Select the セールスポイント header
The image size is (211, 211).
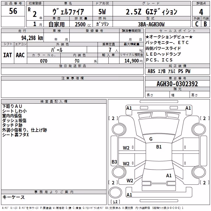(178, 31)
